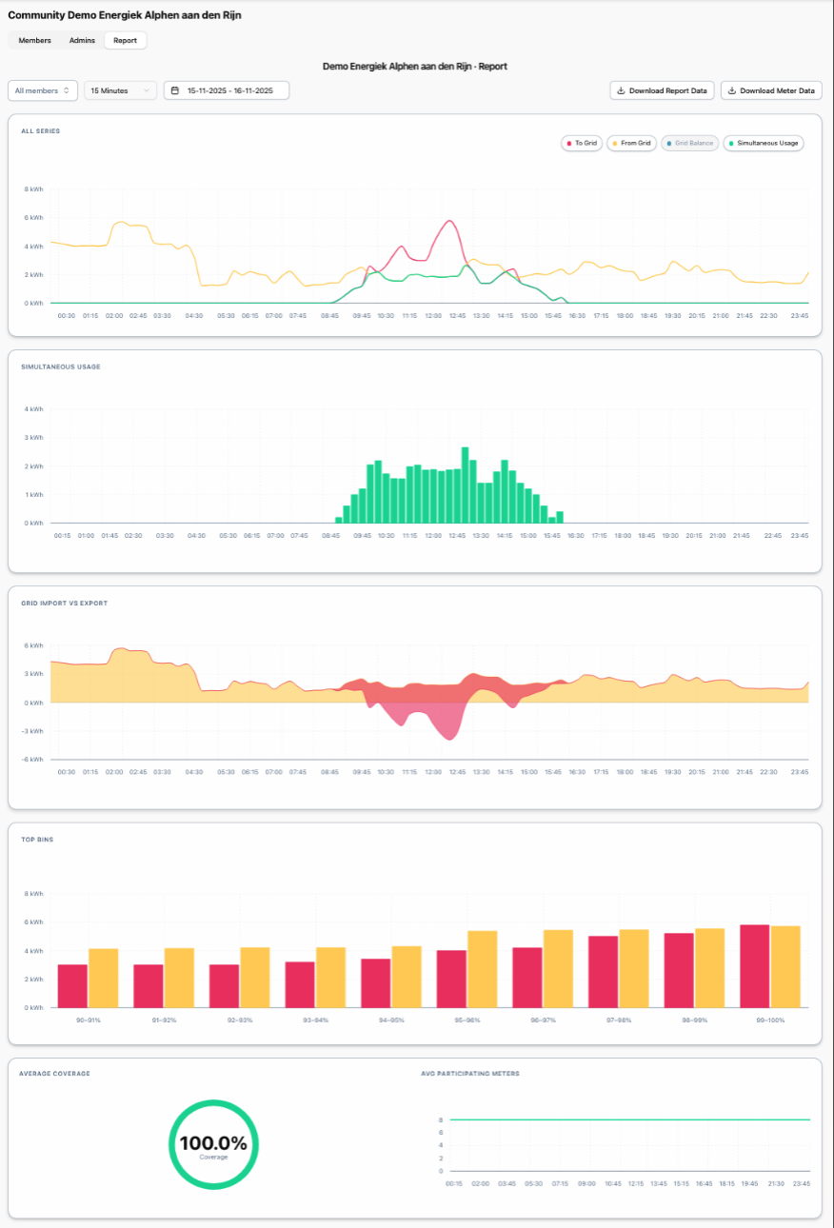834x1228 pixels.
Task: Click the green Simultaneous Usage legend dot
Action: [x=732, y=143]
